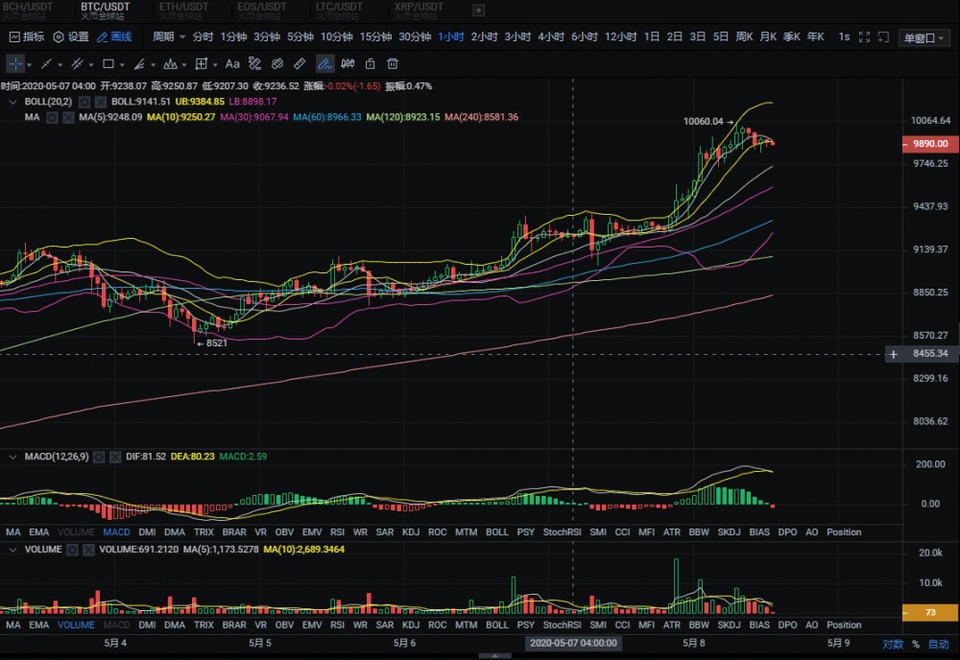Click the trash icon to delete drawings
The height and width of the screenshot is (660, 960).
393,64
